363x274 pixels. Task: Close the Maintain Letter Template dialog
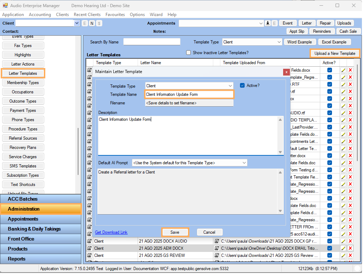[x=286, y=72]
